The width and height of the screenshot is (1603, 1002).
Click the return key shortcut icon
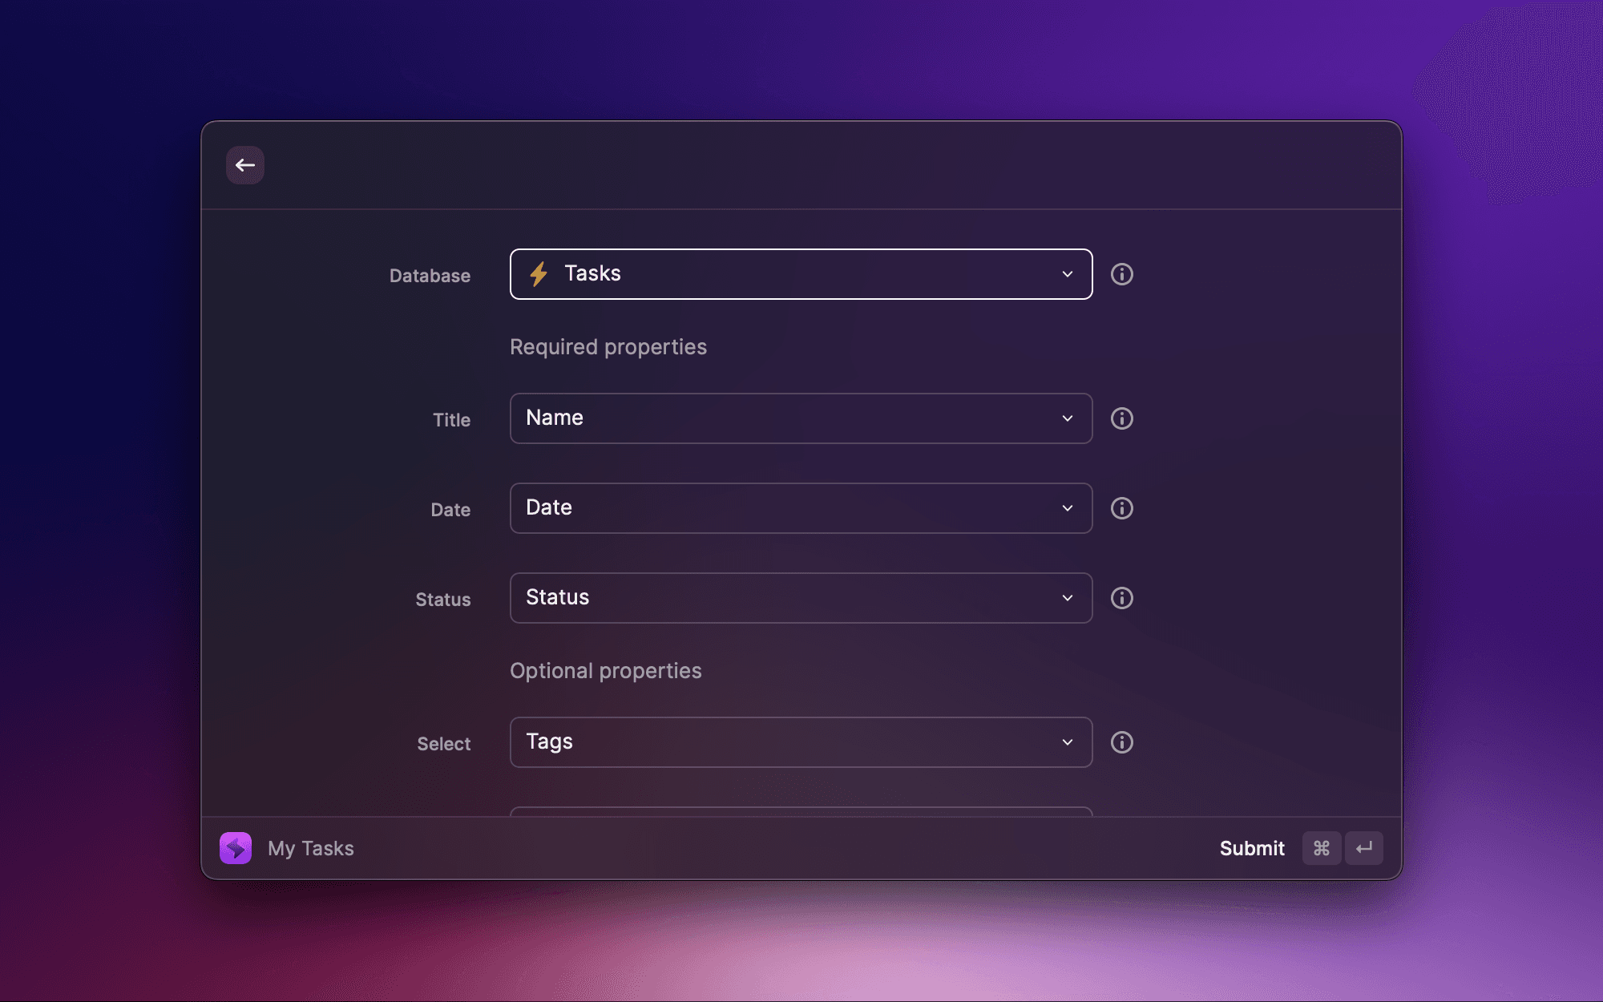coord(1364,848)
